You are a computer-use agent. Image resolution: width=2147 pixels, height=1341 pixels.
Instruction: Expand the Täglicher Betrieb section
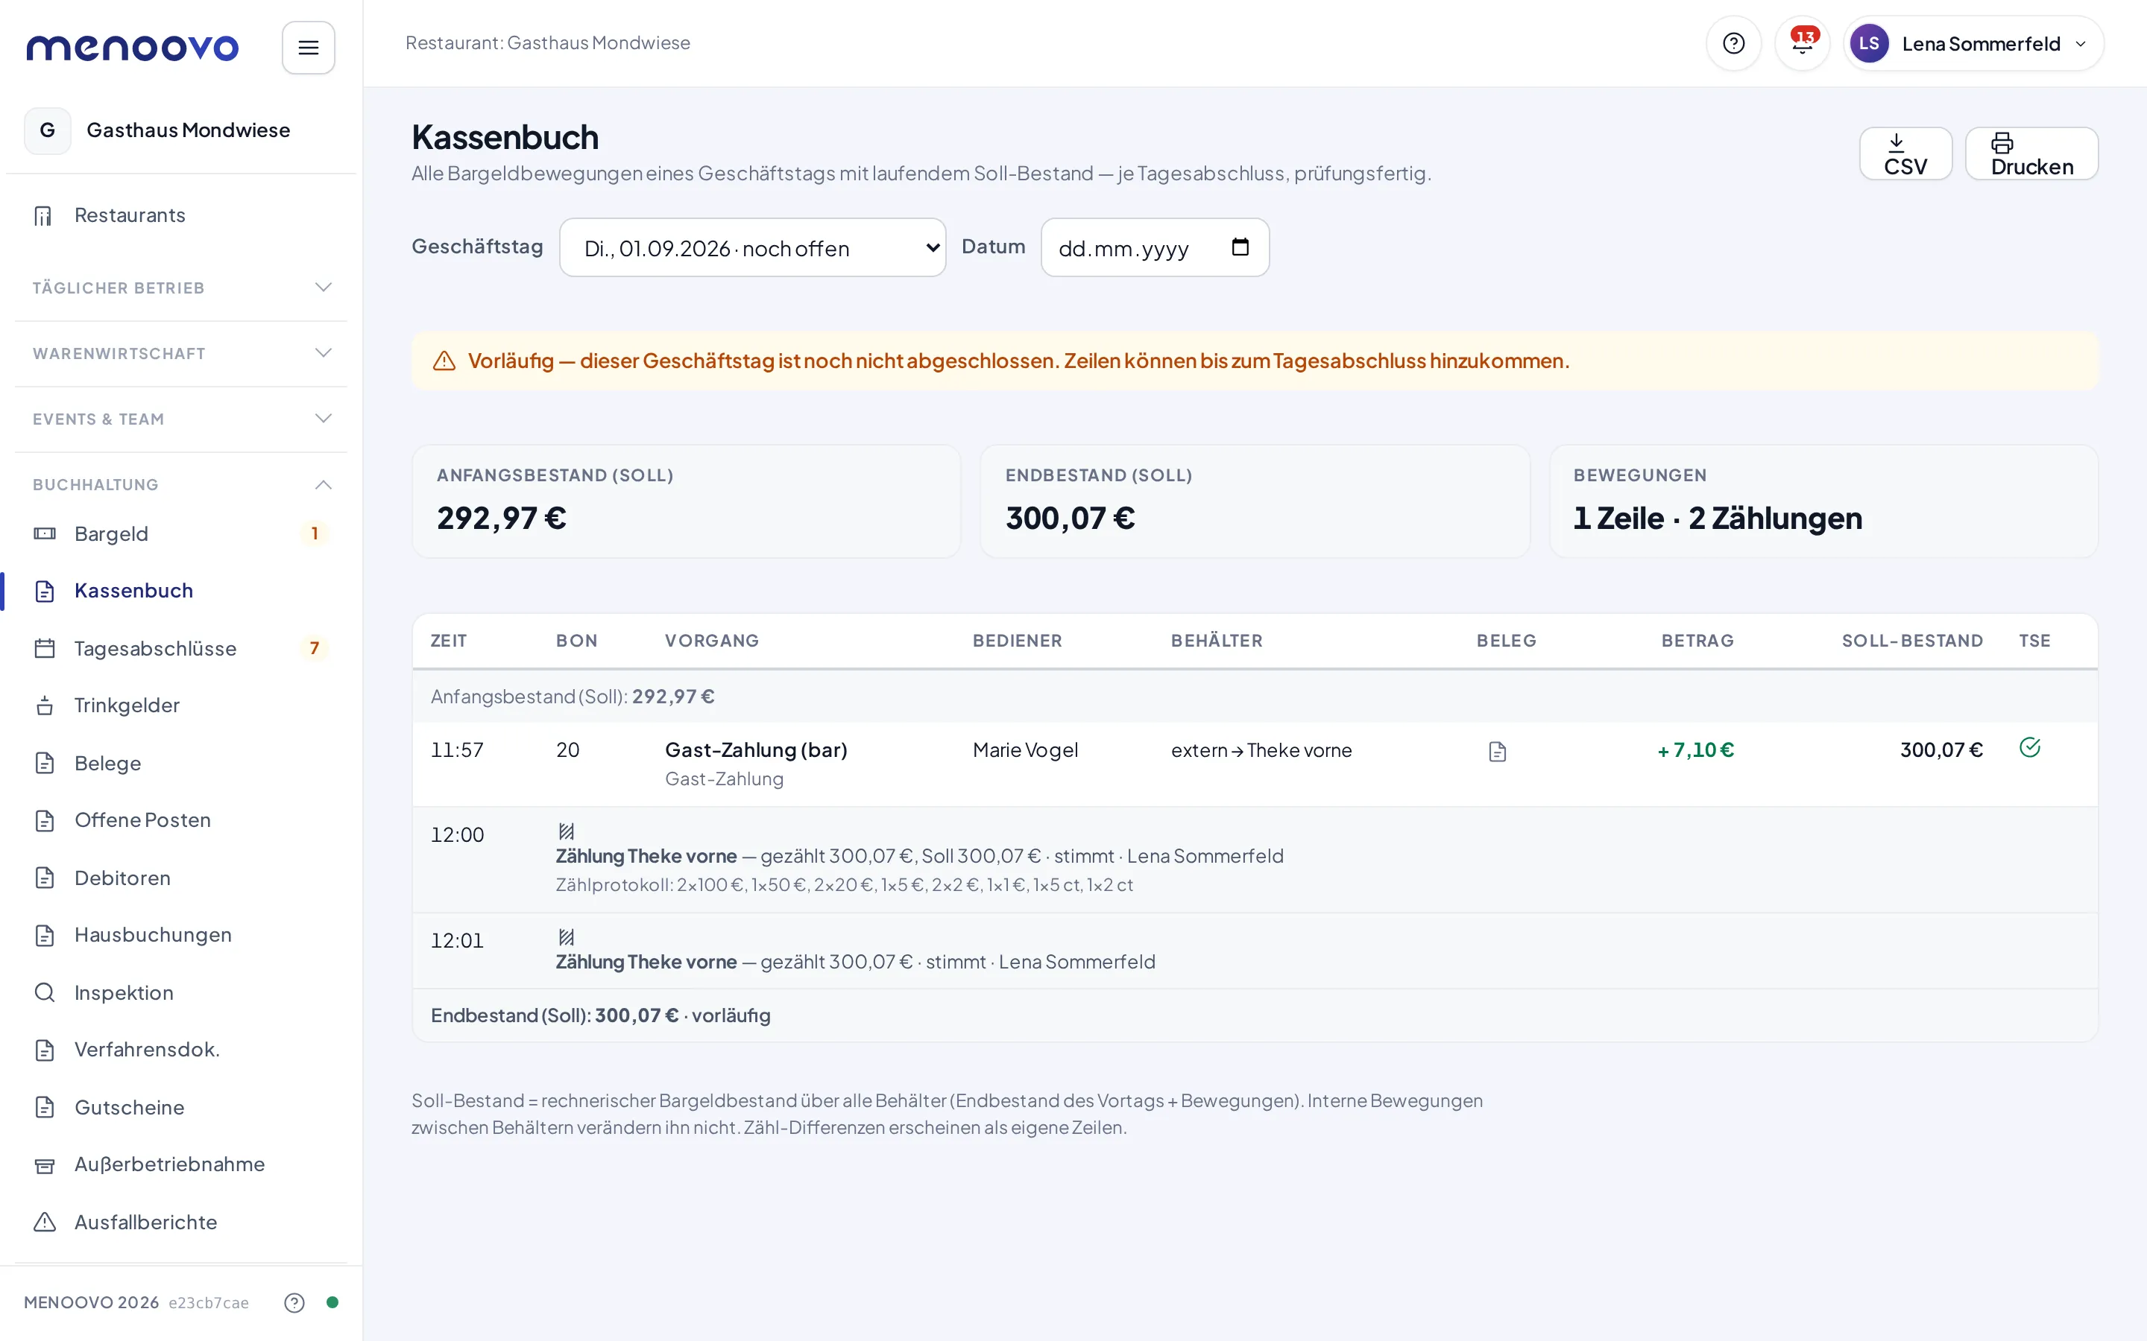pos(181,288)
